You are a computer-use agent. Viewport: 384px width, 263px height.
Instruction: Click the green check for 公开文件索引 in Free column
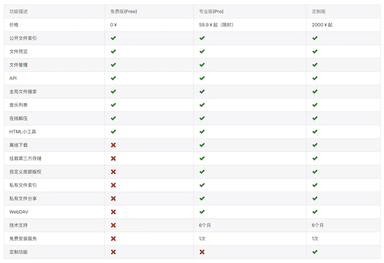pos(113,38)
